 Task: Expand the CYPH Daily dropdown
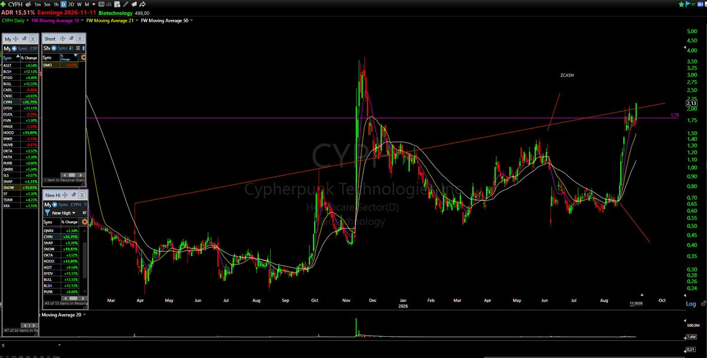click(x=28, y=20)
